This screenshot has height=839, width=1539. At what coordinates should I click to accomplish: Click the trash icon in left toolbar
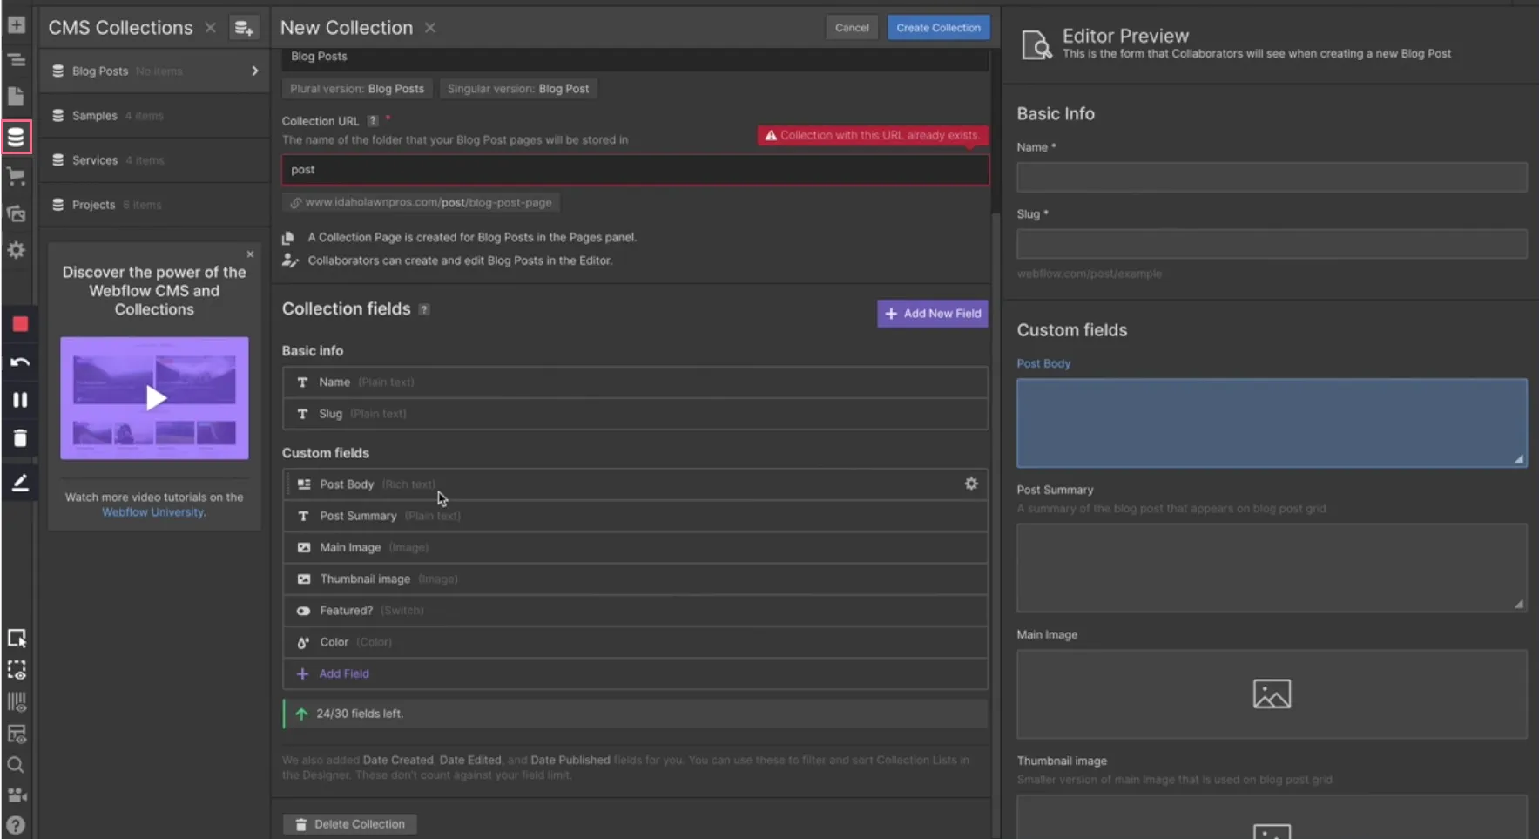(x=20, y=438)
